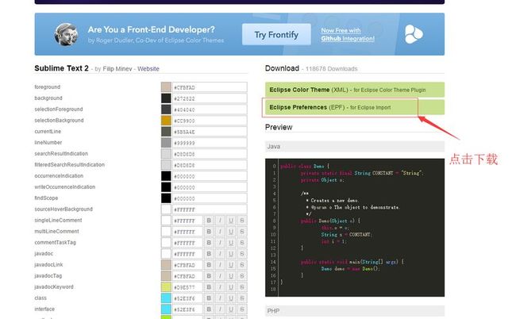Toggle underline for commentTaskTag
This screenshot has height=319, width=516.
click(x=231, y=243)
